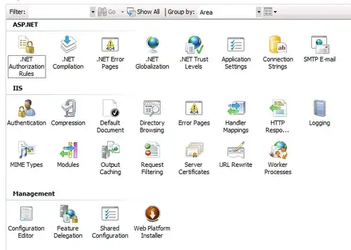The width and height of the screenshot is (351, 250).
Task: Open the Configuration Editor
Action: click(x=26, y=222)
